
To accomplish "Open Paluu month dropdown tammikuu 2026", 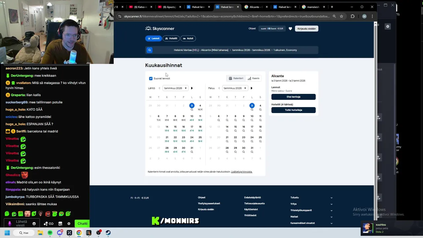I will coord(235,88).
